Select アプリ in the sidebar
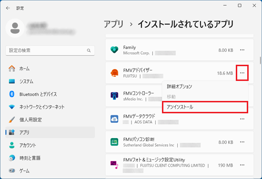Viewport: 262px width, 179px height. click(50, 132)
